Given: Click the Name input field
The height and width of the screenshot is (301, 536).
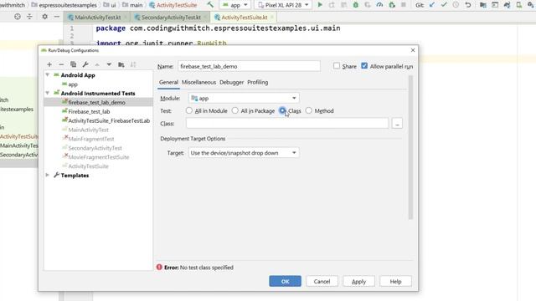Looking at the screenshot, I should pos(250,66).
